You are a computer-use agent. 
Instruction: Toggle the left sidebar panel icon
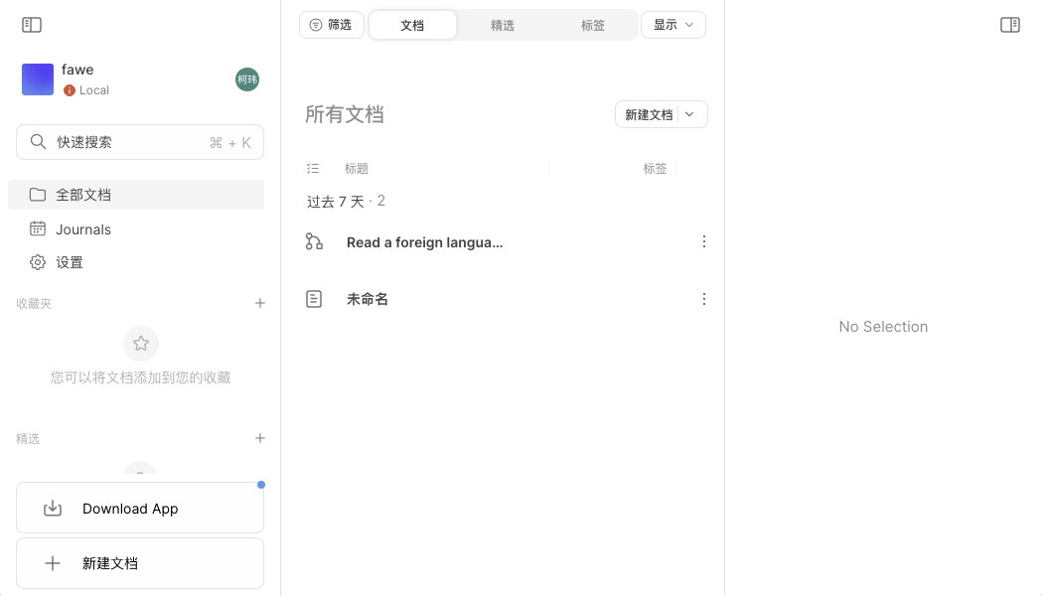[32, 25]
